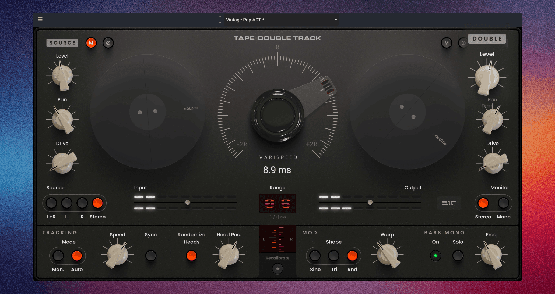Click the Double Pan knob
Screen dimensions: 555x294
(492, 120)
